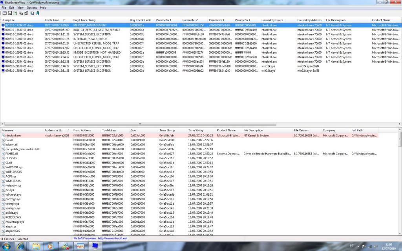Click the win32k.sys+5af55 caused-by address
402x251 pixels.
(x=308, y=71)
